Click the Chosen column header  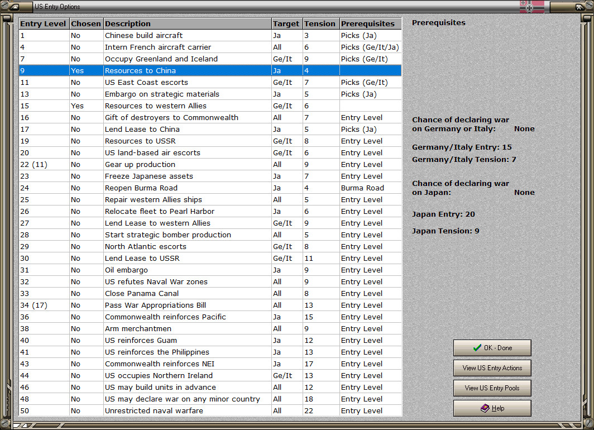(x=87, y=23)
